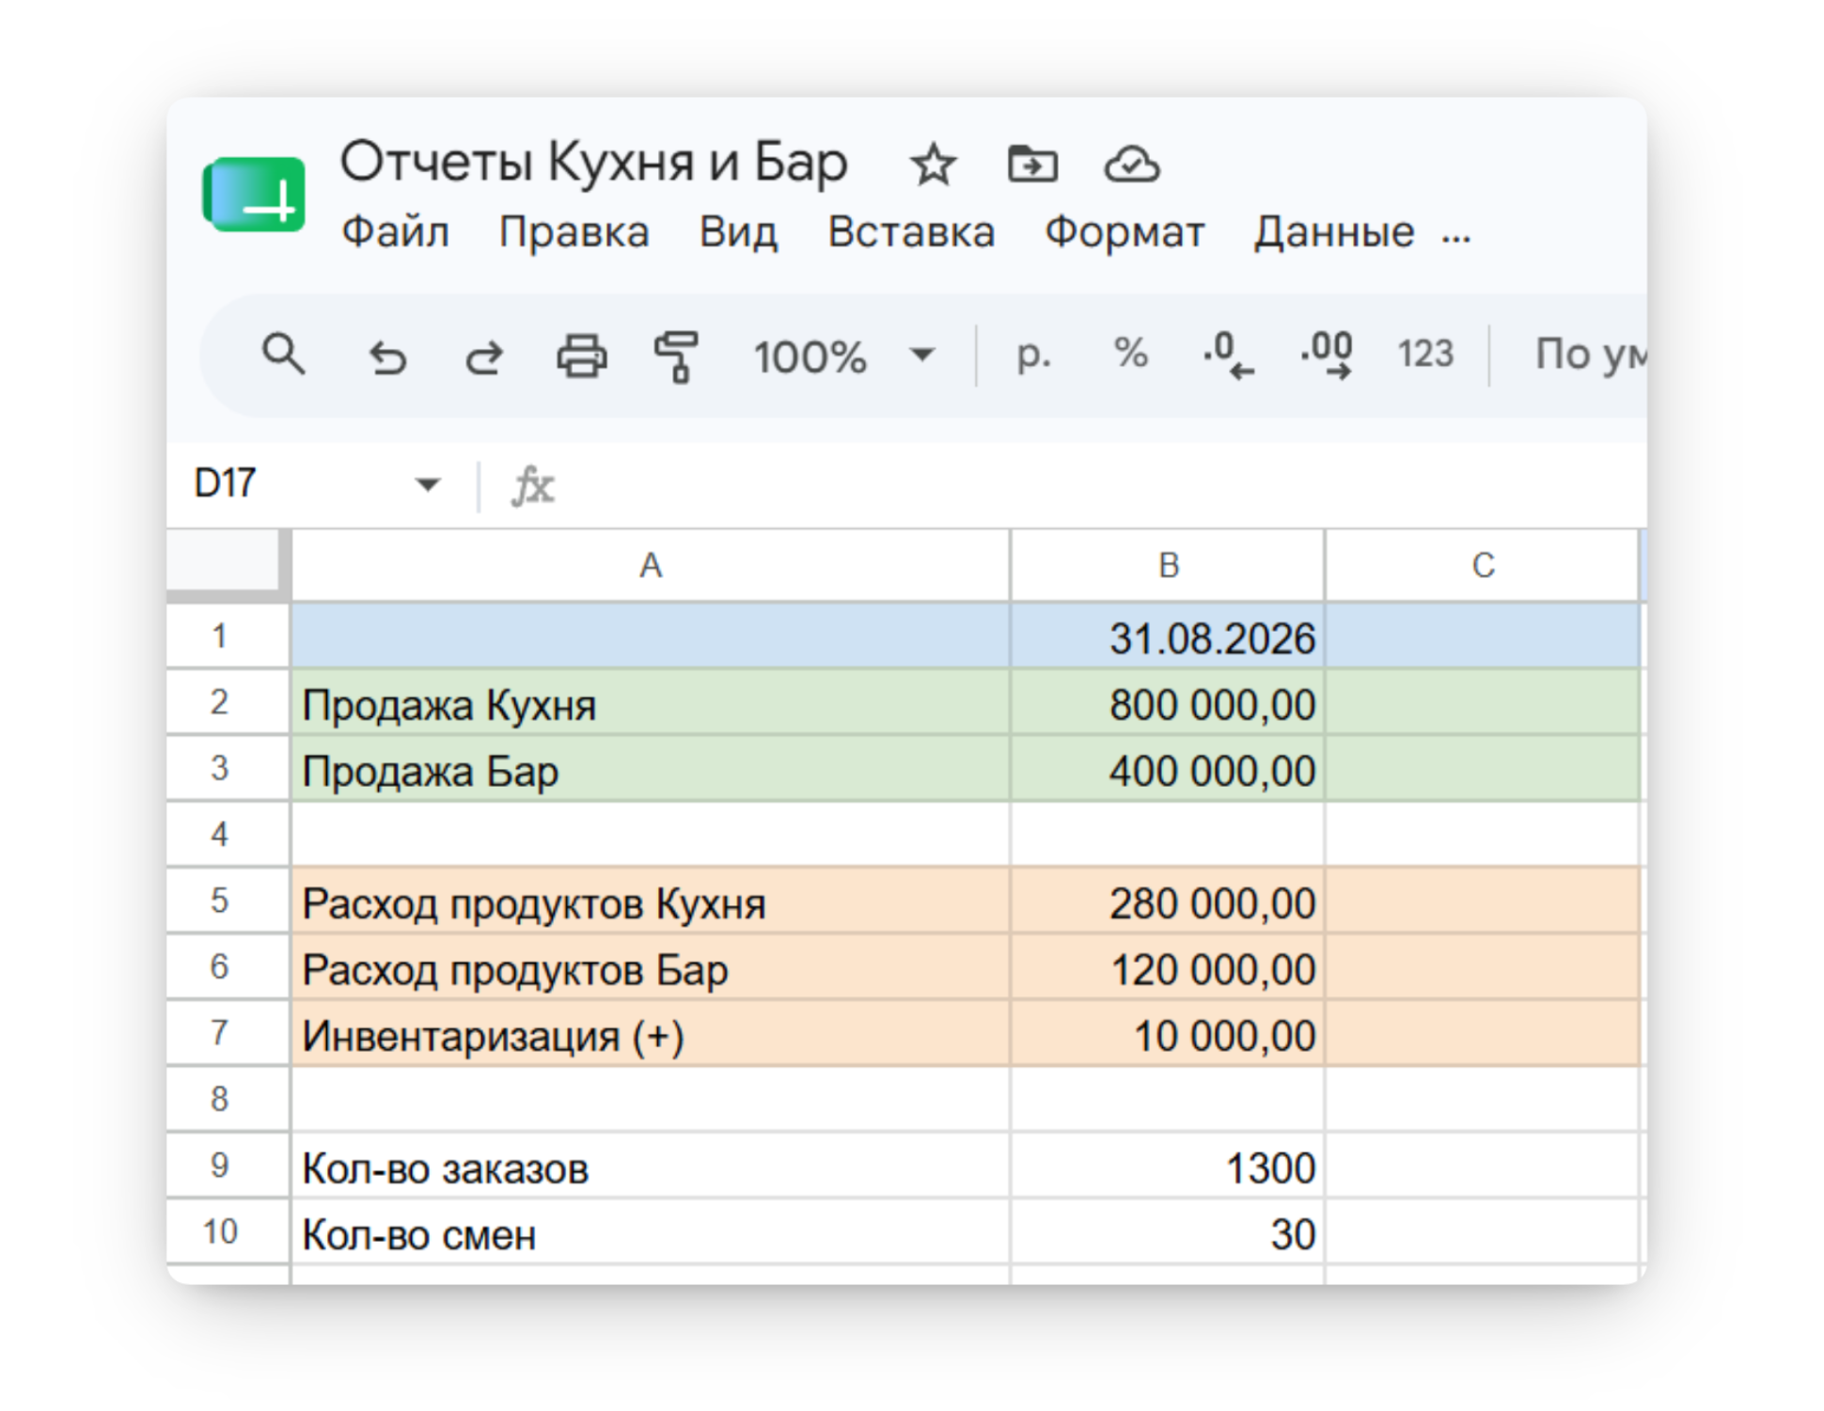
Task: Select column B header
Action: pyautogui.click(x=1168, y=565)
